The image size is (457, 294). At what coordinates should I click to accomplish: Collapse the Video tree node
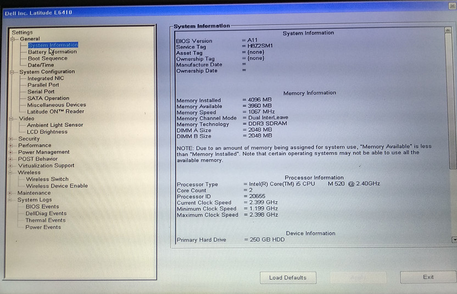click(x=12, y=119)
